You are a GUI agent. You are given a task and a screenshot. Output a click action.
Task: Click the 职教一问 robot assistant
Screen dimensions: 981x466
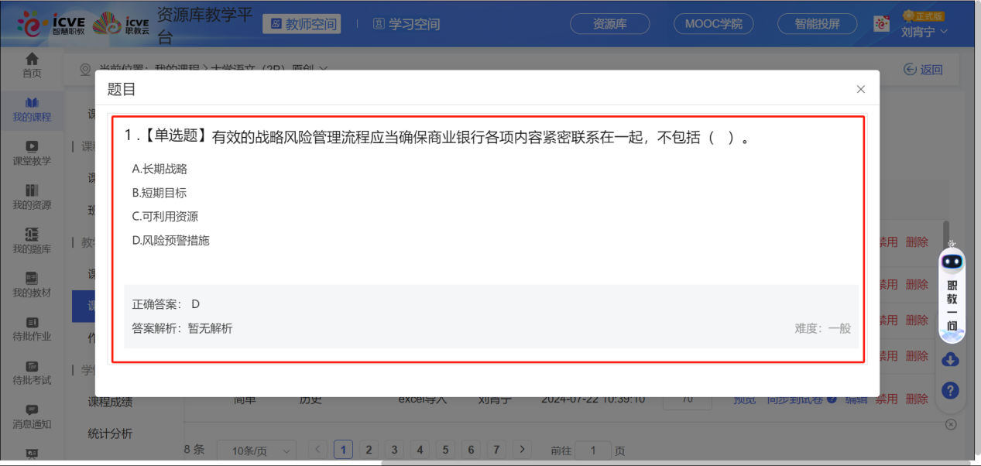pyautogui.click(x=952, y=294)
